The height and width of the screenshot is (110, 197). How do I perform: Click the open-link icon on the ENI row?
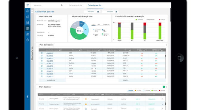pos(42,61)
